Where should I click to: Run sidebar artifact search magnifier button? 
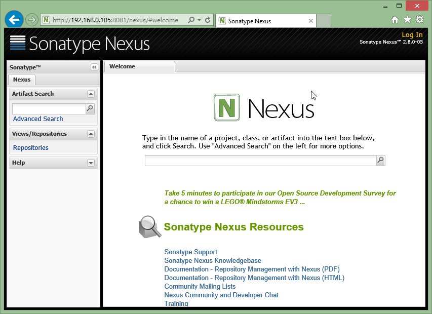click(90, 109)
